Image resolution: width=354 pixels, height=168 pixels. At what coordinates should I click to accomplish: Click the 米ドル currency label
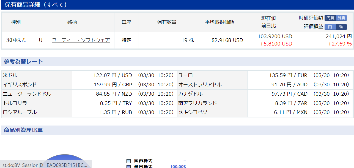point(10,75)
